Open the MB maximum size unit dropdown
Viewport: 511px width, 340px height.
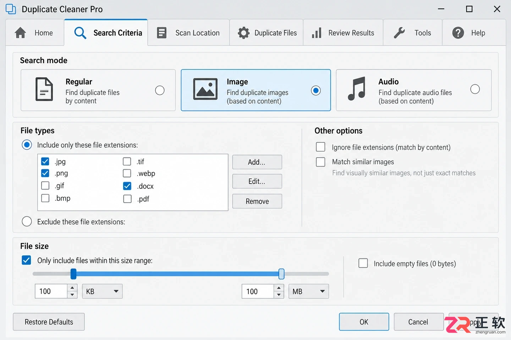coord(309,291)
